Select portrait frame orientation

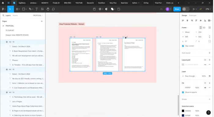click(x=201, y=27)
